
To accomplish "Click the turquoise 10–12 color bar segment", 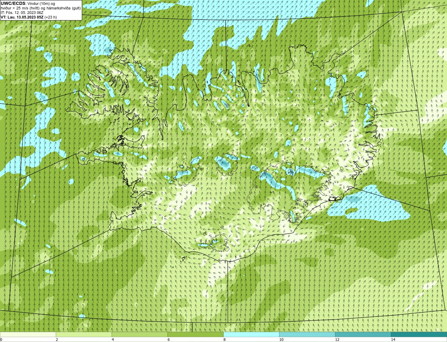I will [x=307, y=334].
